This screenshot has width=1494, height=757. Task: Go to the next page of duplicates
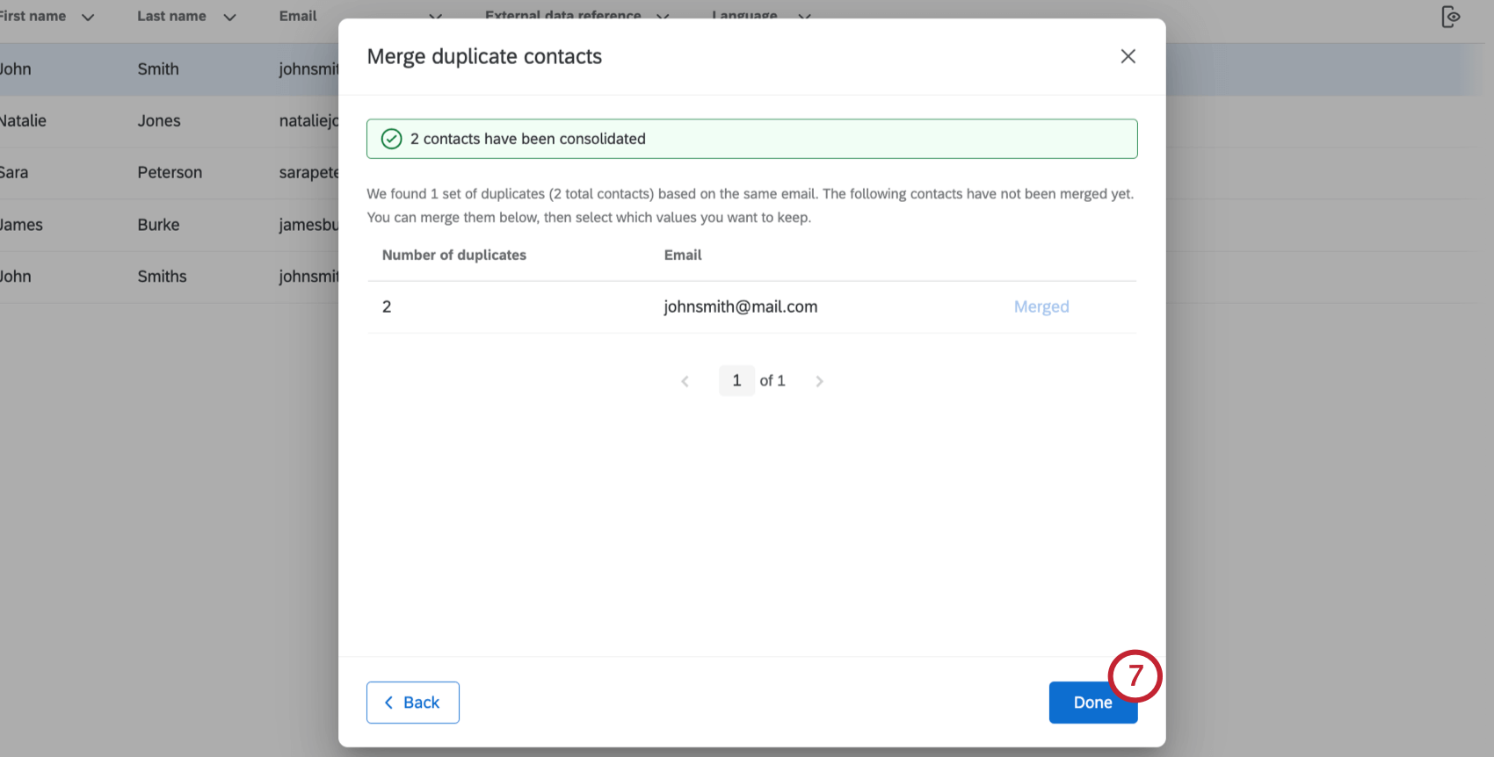click(x=819, y=381)
